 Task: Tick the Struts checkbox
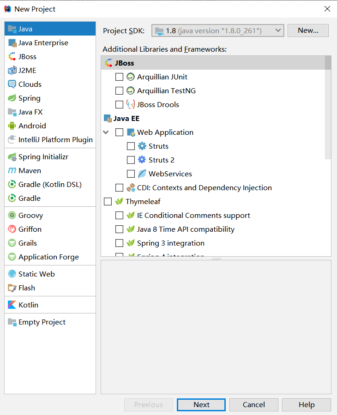131,146
